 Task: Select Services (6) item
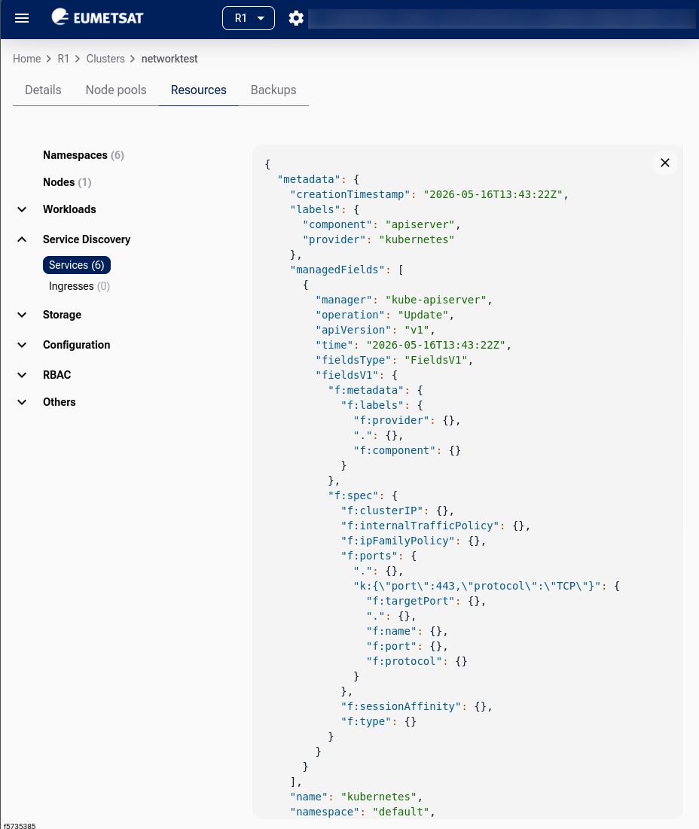coord(77,265)
